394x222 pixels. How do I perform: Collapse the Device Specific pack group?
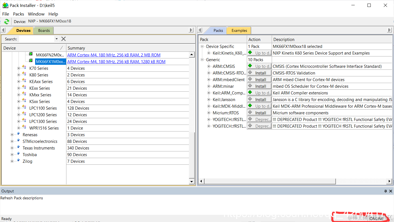(202, 47)
